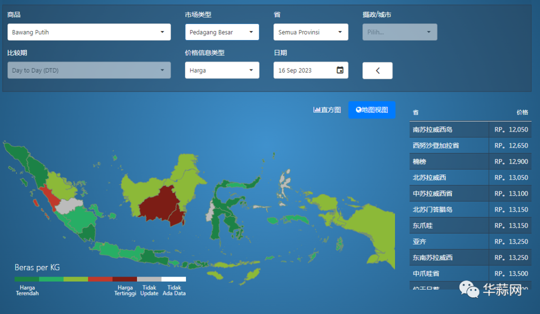
Task: Click the dark red Central Kalimantan region
Action: 158,203
